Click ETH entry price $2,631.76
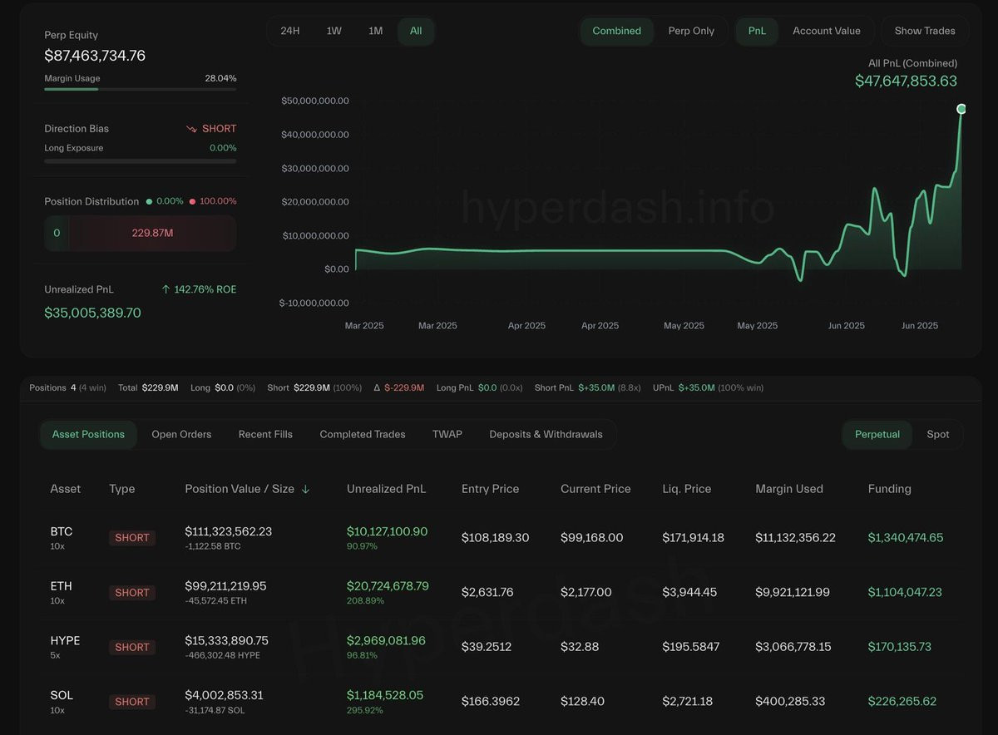Viewport: 998px width, 735px height. pos(487,593)
